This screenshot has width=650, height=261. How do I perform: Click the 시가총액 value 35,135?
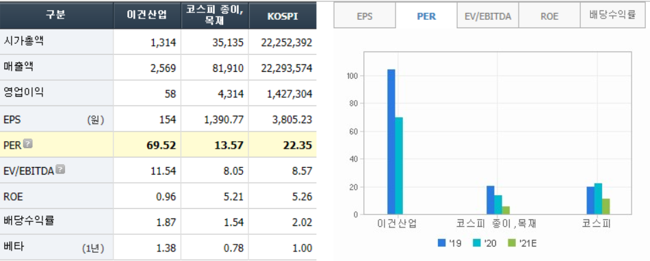point(229,42)
